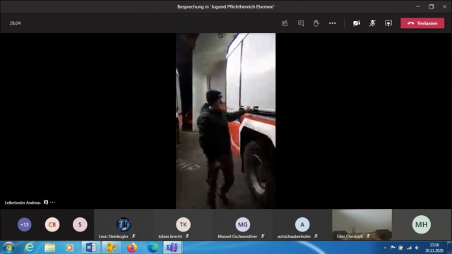This screenshot has width=452, height=254.
Task: Open Firefox from the taskbar
Action: point(132,248)
